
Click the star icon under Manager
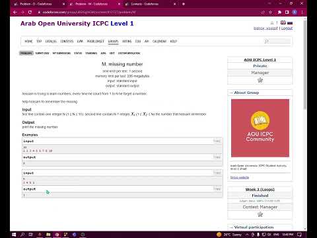coord(260,80)
